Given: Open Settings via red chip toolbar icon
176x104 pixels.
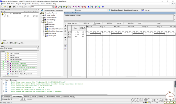Looking at the screenshot, I should click(56, 7).
